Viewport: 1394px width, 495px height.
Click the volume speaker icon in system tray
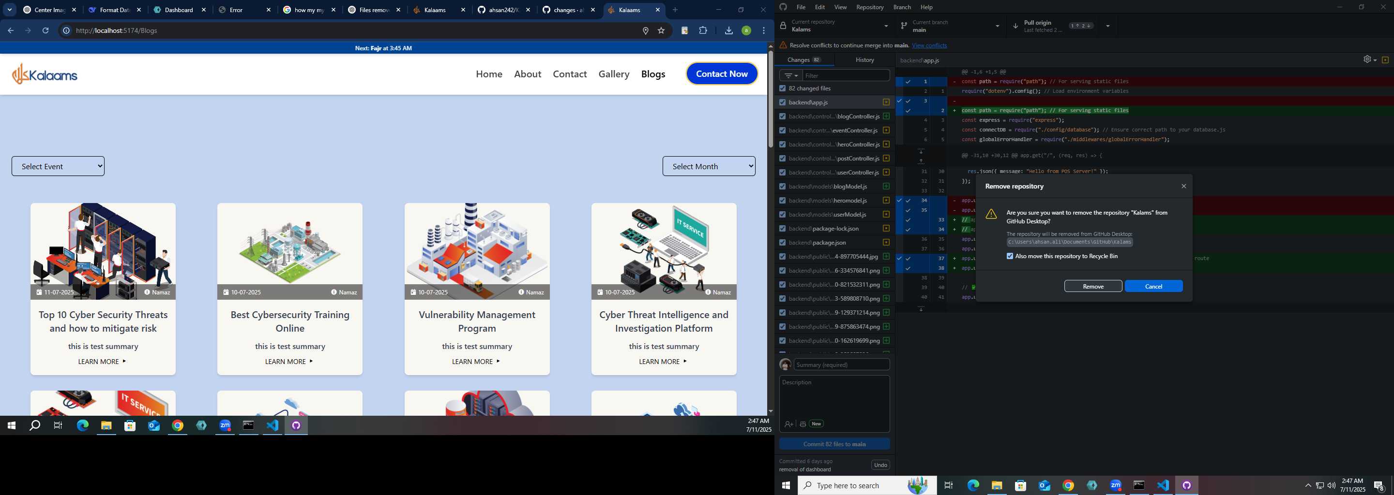1331,485
